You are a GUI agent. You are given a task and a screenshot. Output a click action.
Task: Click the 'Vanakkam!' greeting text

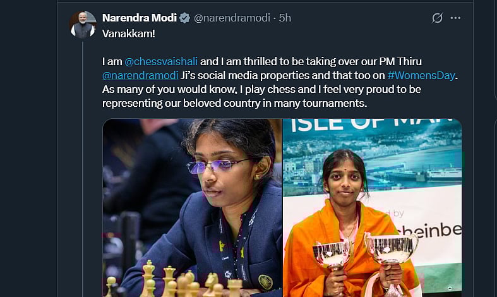(x=129, y=34)
